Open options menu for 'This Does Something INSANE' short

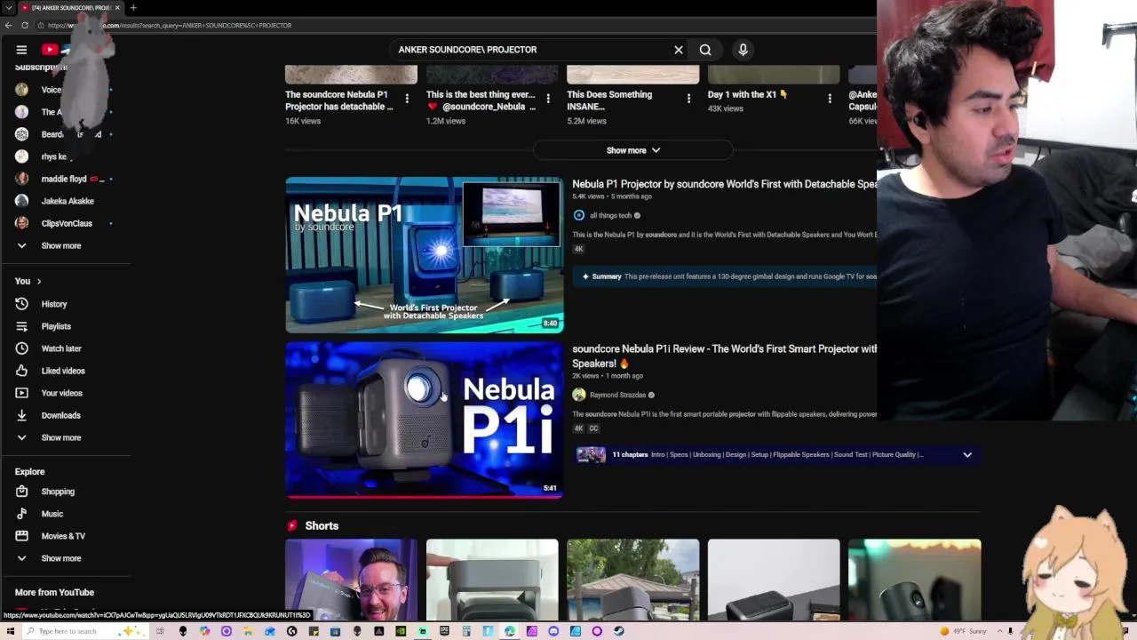688,99
